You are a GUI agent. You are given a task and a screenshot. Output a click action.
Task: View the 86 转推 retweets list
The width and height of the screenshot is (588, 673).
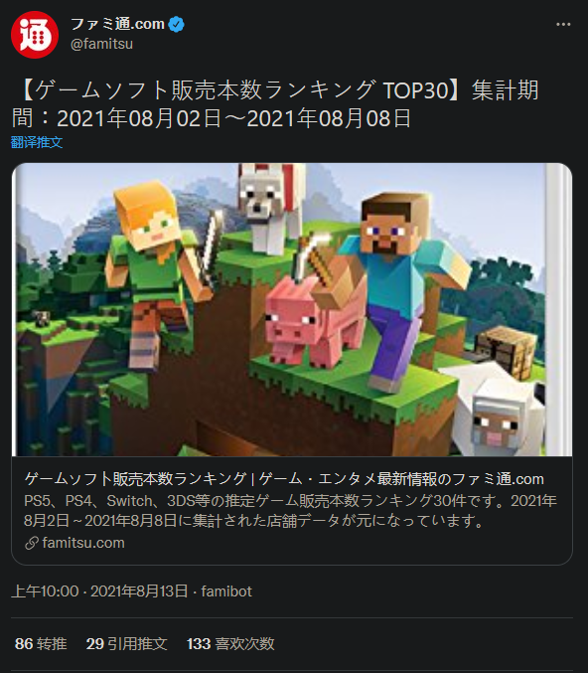[41, 644]
